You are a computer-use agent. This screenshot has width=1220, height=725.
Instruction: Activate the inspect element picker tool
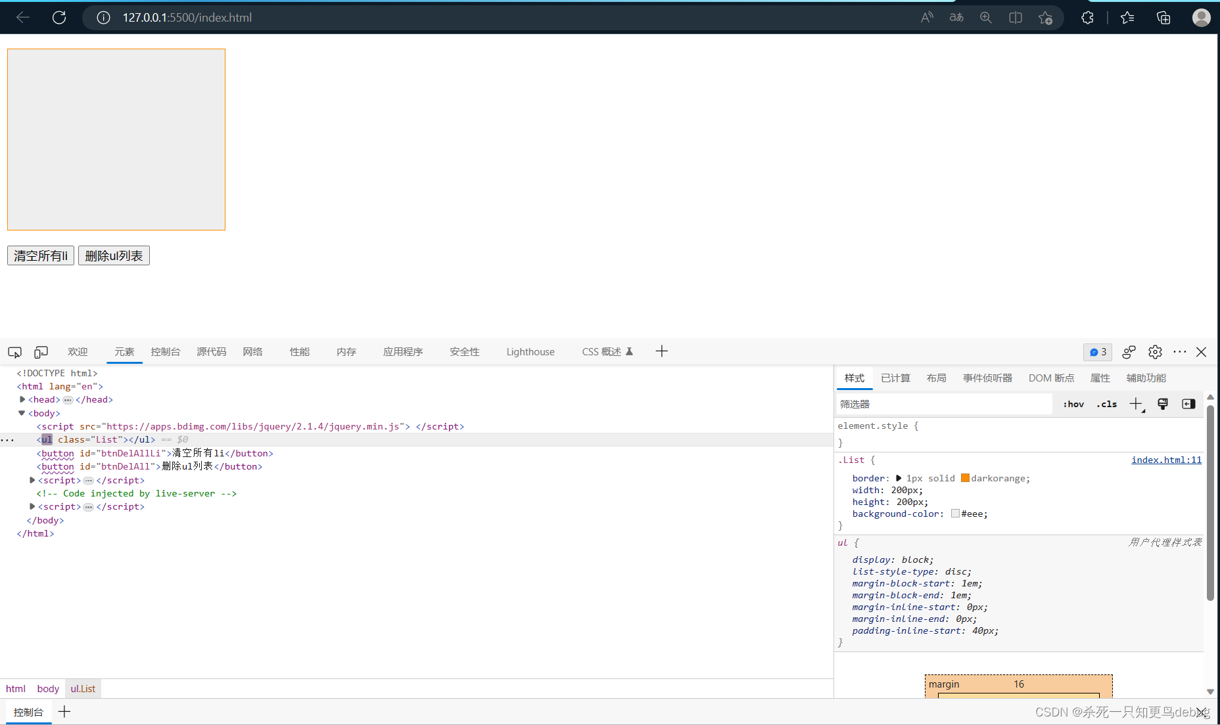(14, 352)
